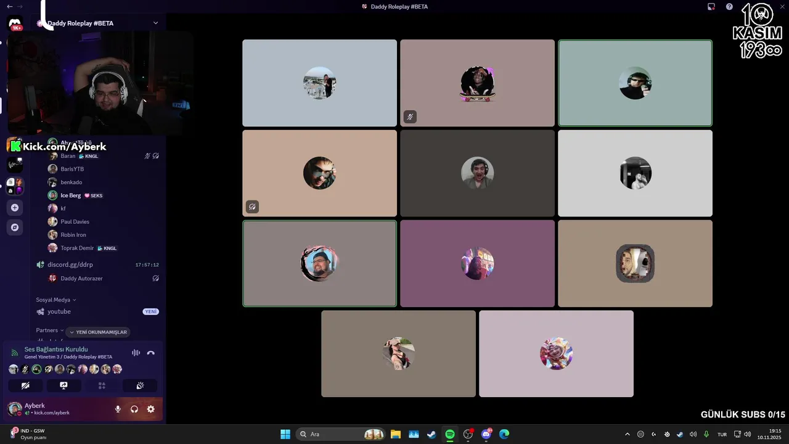Open File Explorer from the taskbar
Screen dimensions: 789x444
pos(396,434)
